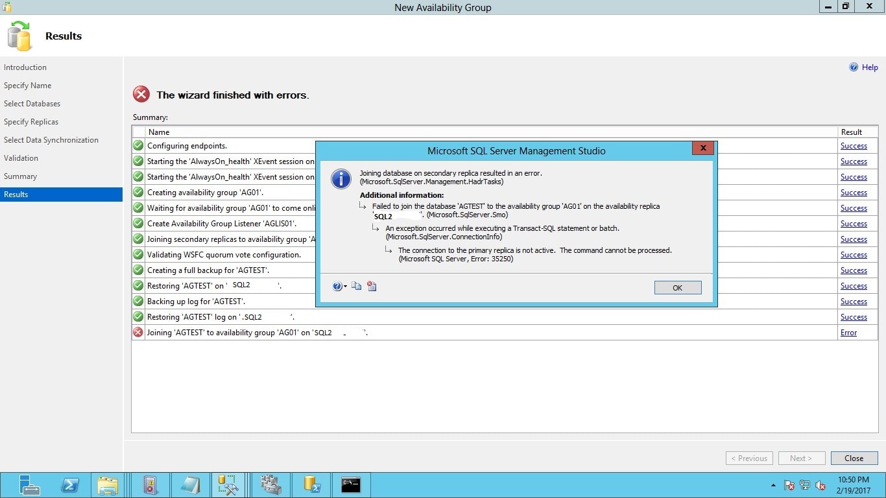The height and width of the screenshot is (498, 886).
Task: Open Success link for Create Availability Group Listener
Action: click(x=854, y=224)
